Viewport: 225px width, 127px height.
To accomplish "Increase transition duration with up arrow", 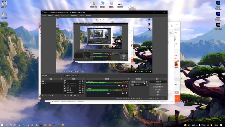I will point(147,84).
